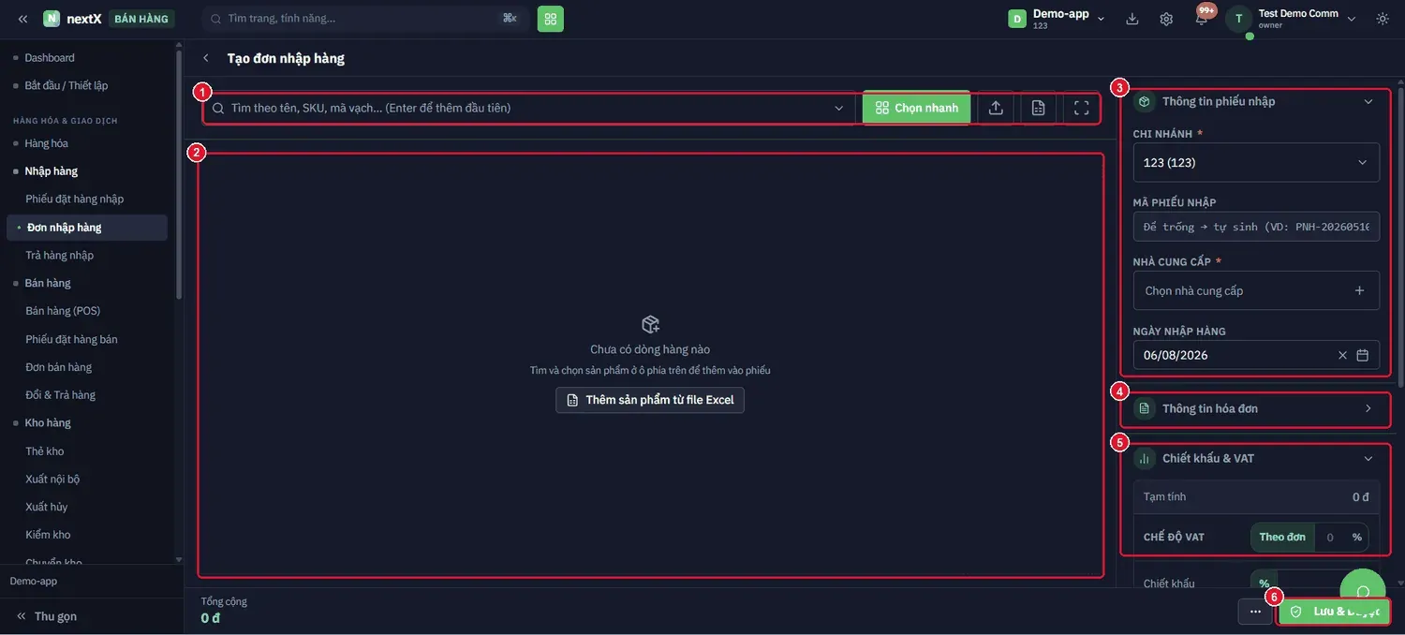
Task: Switch theme with the sun icon
Action: point(1383,19)
